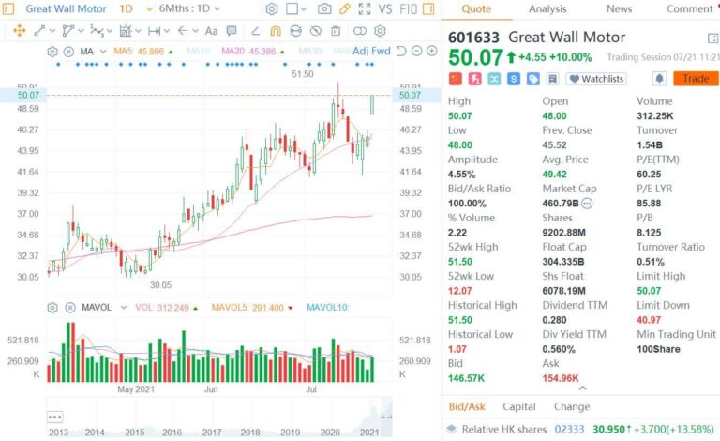Toggle the faded MA10 line

(x=199, y=51)
